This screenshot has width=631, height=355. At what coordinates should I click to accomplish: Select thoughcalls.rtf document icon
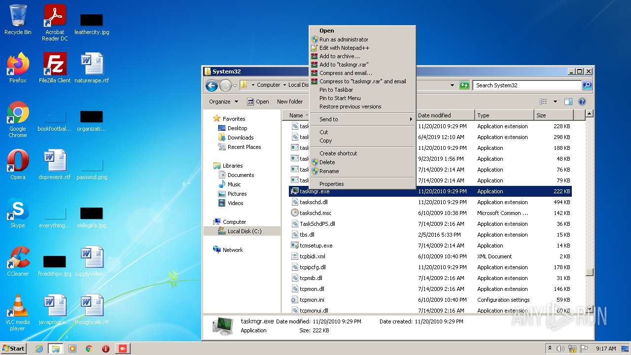92,310
